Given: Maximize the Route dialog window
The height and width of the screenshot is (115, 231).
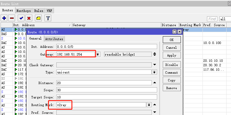Looking at the screenshot, I should click(x=175, y=32).
